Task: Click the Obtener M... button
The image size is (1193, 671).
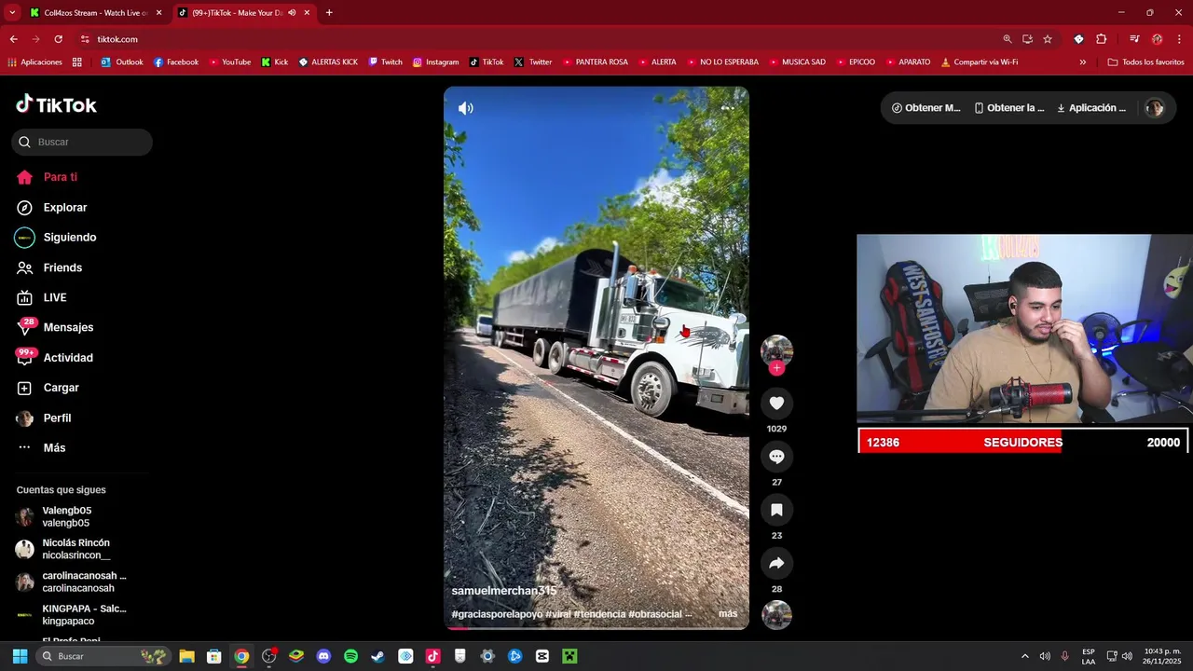Action: [926, 108]
